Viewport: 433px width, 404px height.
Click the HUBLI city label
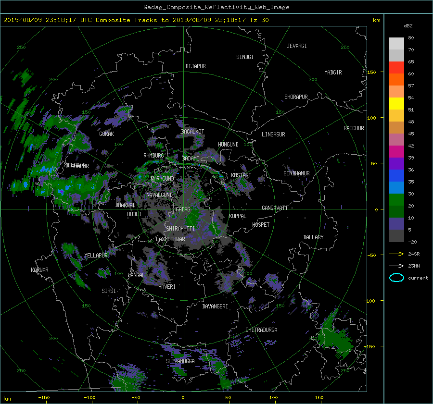coord(134,214)
